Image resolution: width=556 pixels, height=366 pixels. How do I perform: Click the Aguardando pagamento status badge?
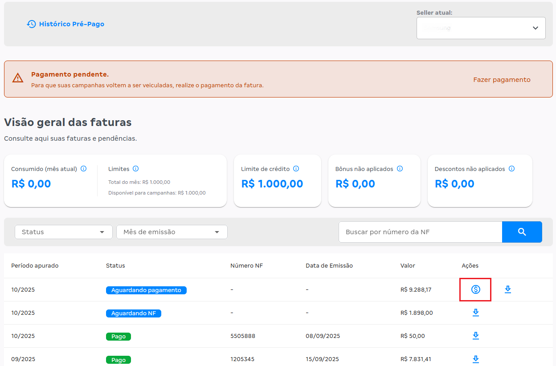[x=146, y=290]
